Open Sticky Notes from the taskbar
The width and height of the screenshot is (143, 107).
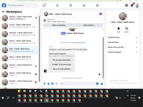(19, 91)
